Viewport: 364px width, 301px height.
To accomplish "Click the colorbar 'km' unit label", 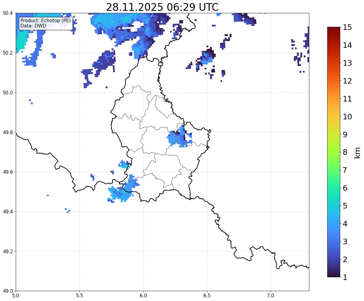I will (x=357, y=153).
